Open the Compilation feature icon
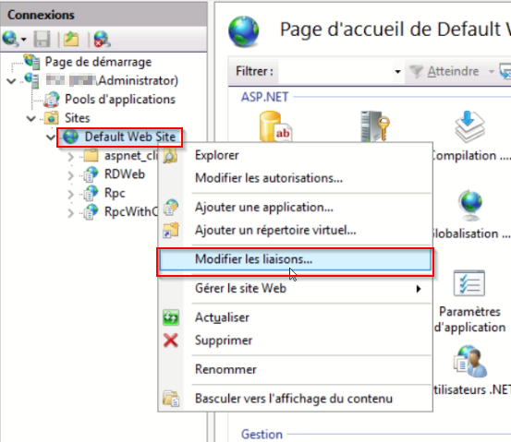The image size is (511, 442). click(x=470, y=127)
